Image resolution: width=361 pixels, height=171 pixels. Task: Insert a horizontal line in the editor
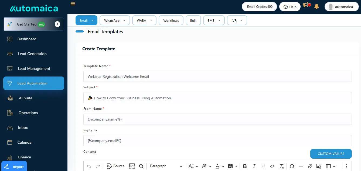coord(301,166)
